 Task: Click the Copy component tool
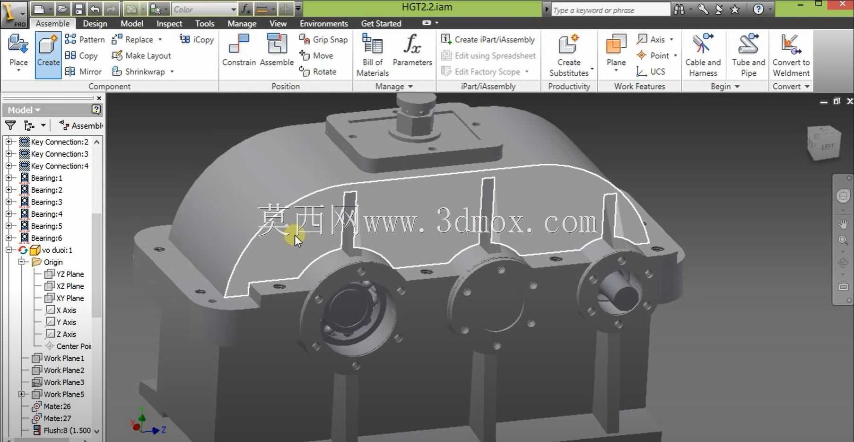(x=81, y=55)
